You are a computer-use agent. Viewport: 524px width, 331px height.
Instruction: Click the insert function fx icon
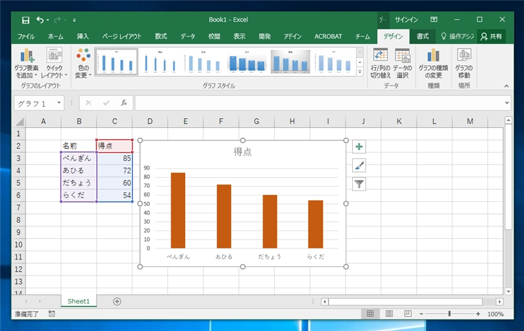(x=124, y=103)
